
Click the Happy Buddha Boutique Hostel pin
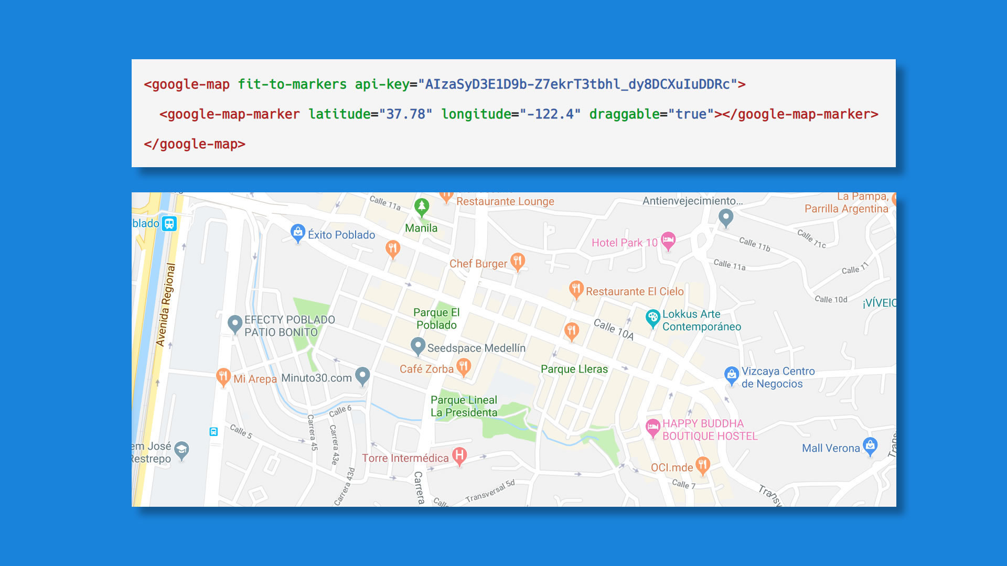pos(652,427)
